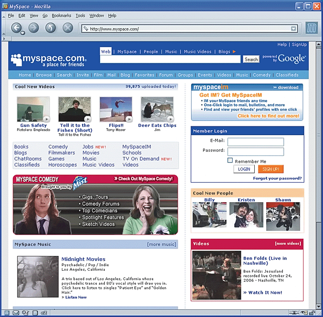Click the Forward navigation arrow
Image resolution: width=323 pixels, height=317 pixels.
tap(34, 28)
